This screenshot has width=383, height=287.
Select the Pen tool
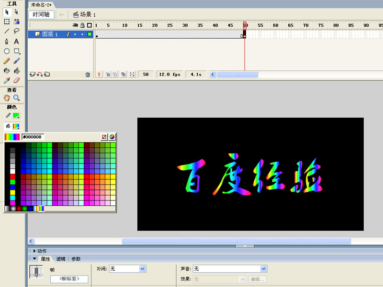point(7,41)
